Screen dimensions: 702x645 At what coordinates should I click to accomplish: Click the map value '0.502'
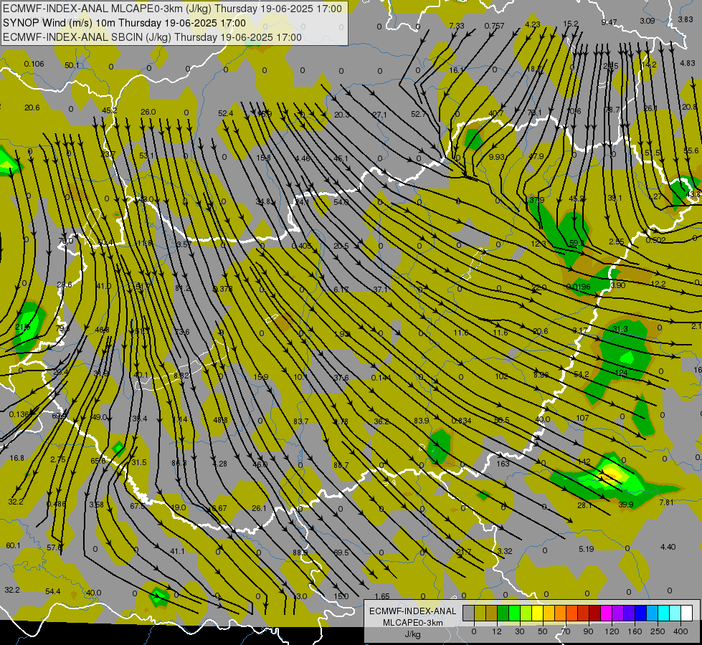point(656,240)
